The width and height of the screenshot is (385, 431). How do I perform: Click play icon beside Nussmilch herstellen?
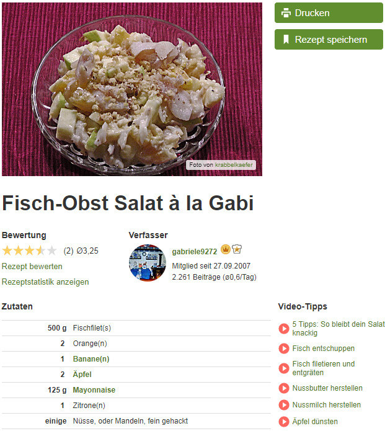coord(284,405)
